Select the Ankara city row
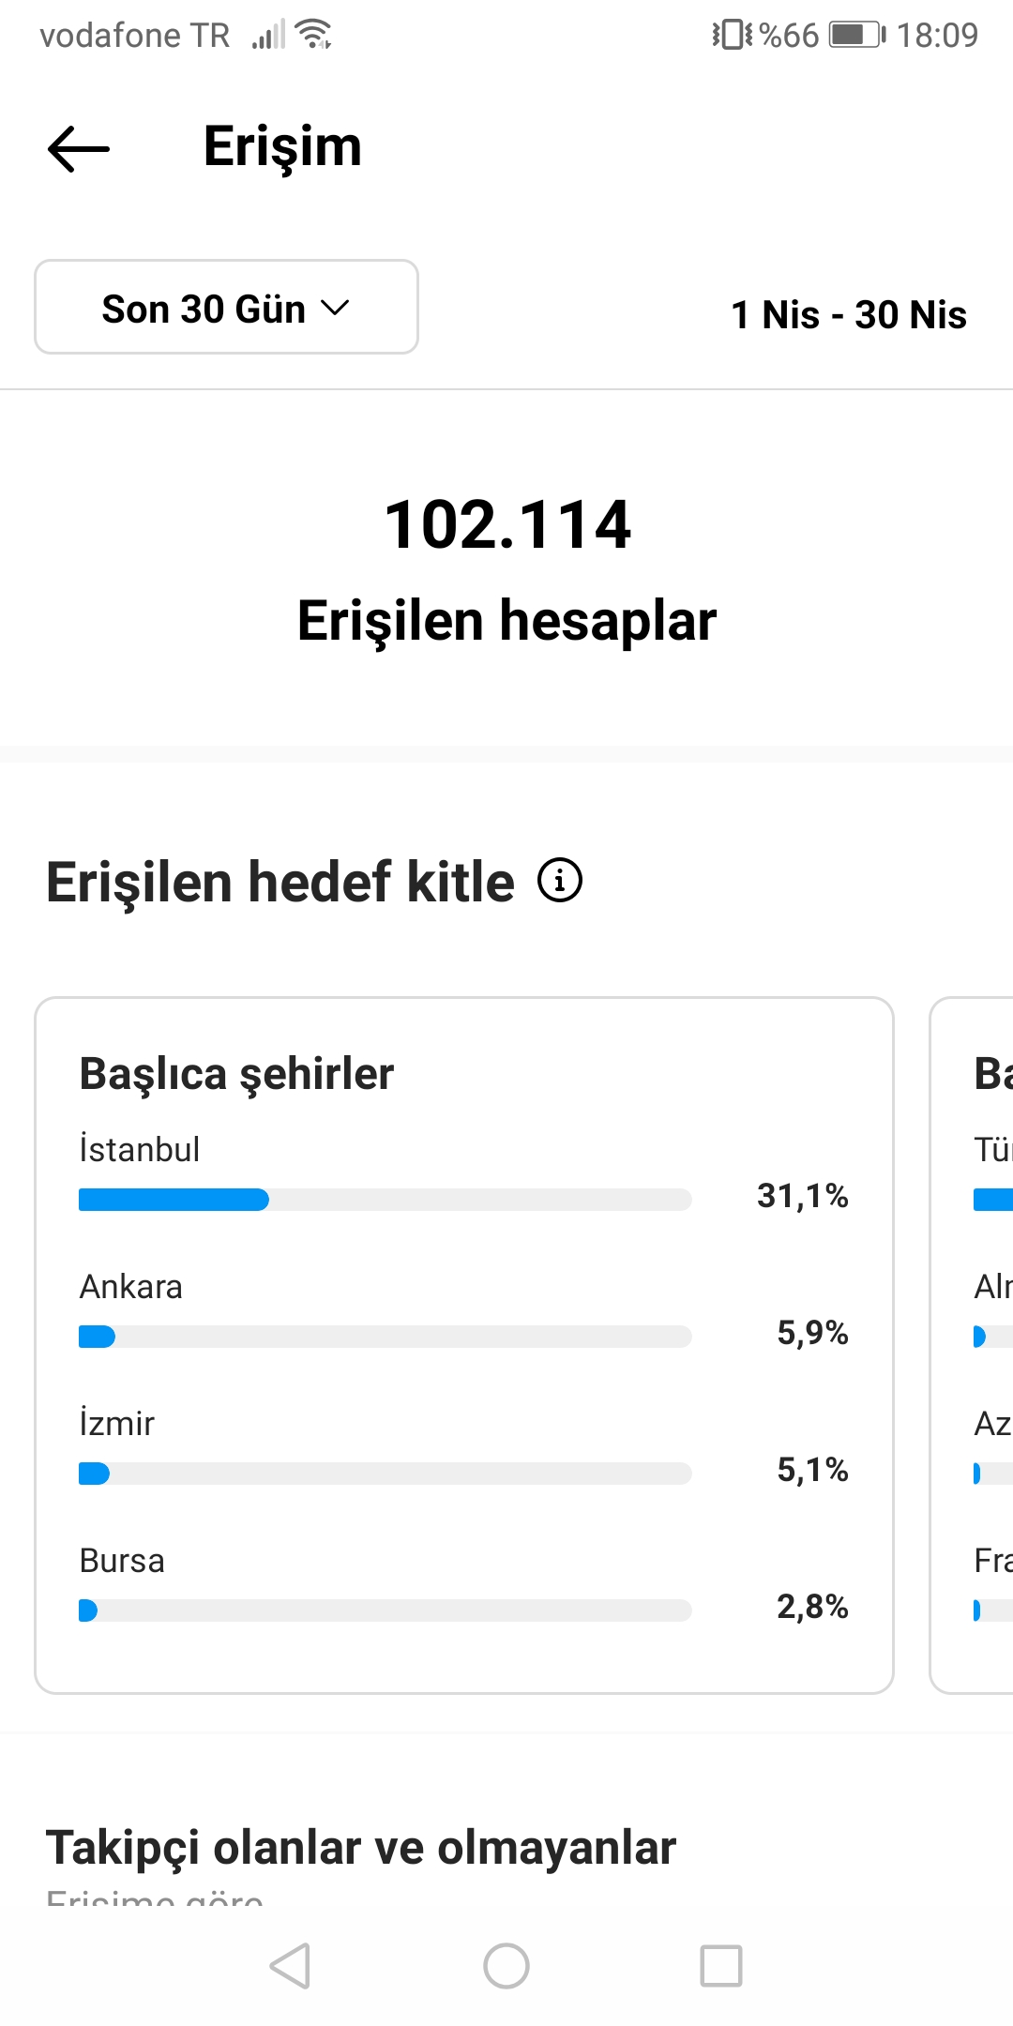The image size is (1013, 2026). (x=464, y=1310)
